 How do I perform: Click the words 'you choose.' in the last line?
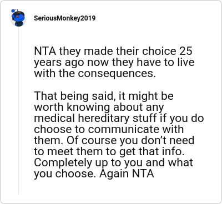[65, 174]
